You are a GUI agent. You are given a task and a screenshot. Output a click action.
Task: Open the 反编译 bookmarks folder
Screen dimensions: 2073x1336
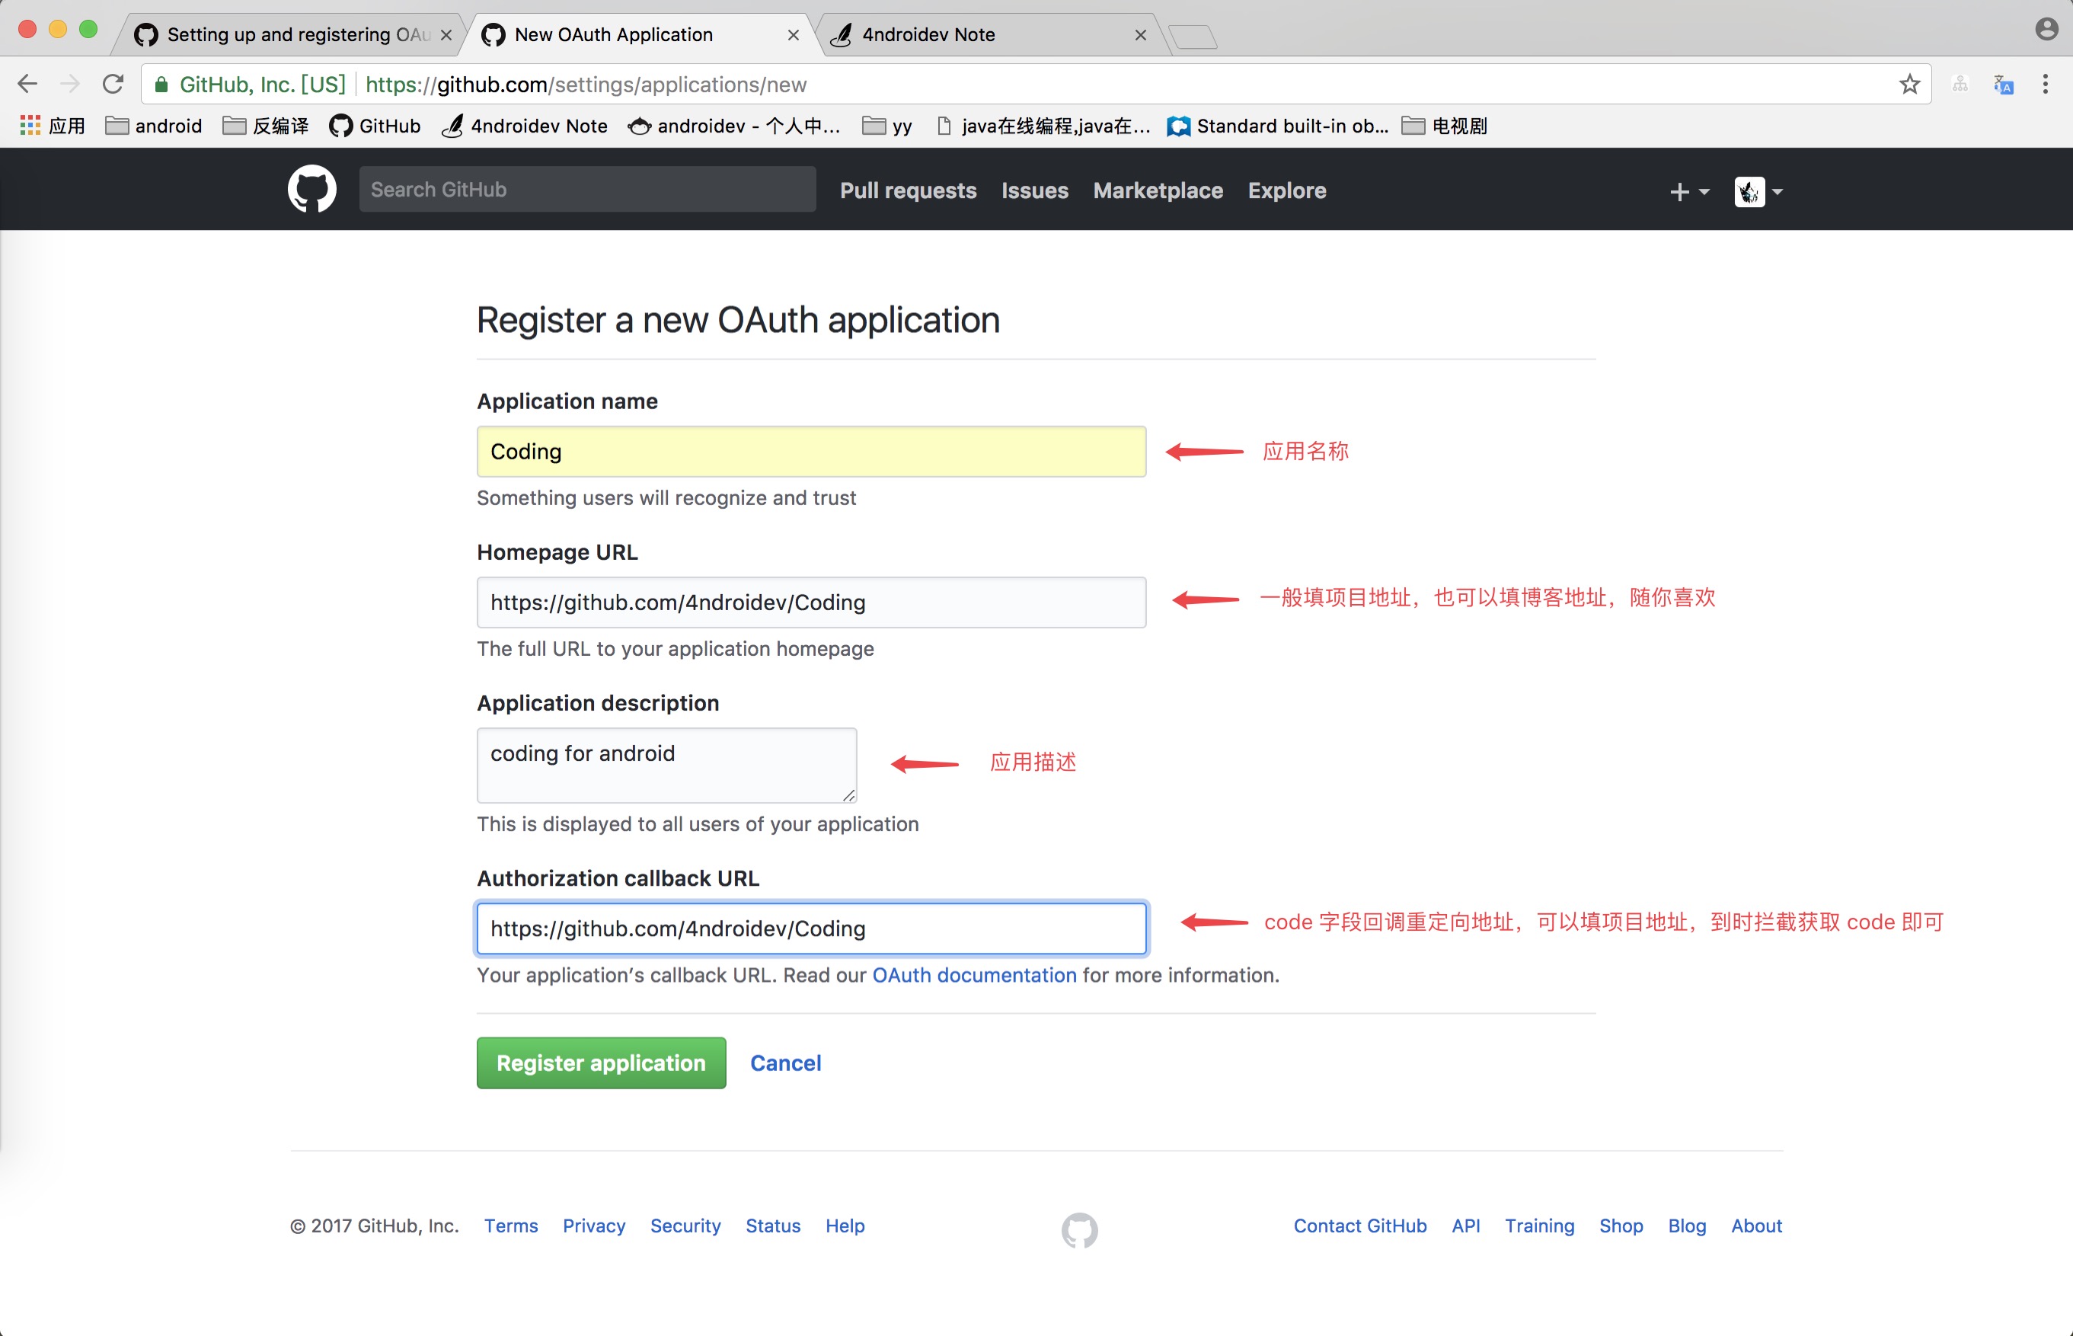click(266, 126)
